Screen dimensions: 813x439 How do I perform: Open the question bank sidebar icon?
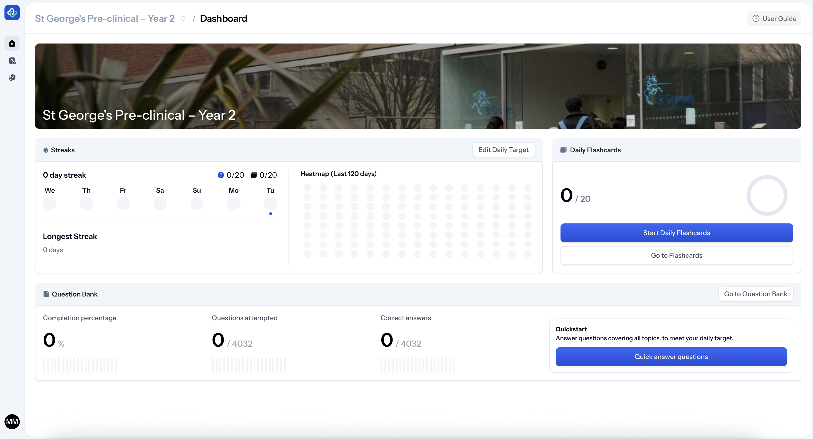click(12, 61)
